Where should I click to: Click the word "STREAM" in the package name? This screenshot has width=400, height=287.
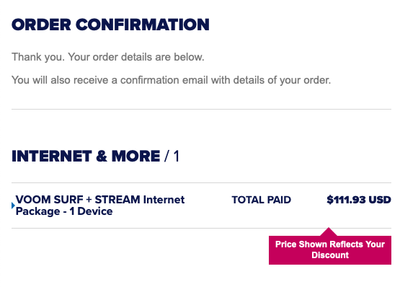(x=117, y=200)
